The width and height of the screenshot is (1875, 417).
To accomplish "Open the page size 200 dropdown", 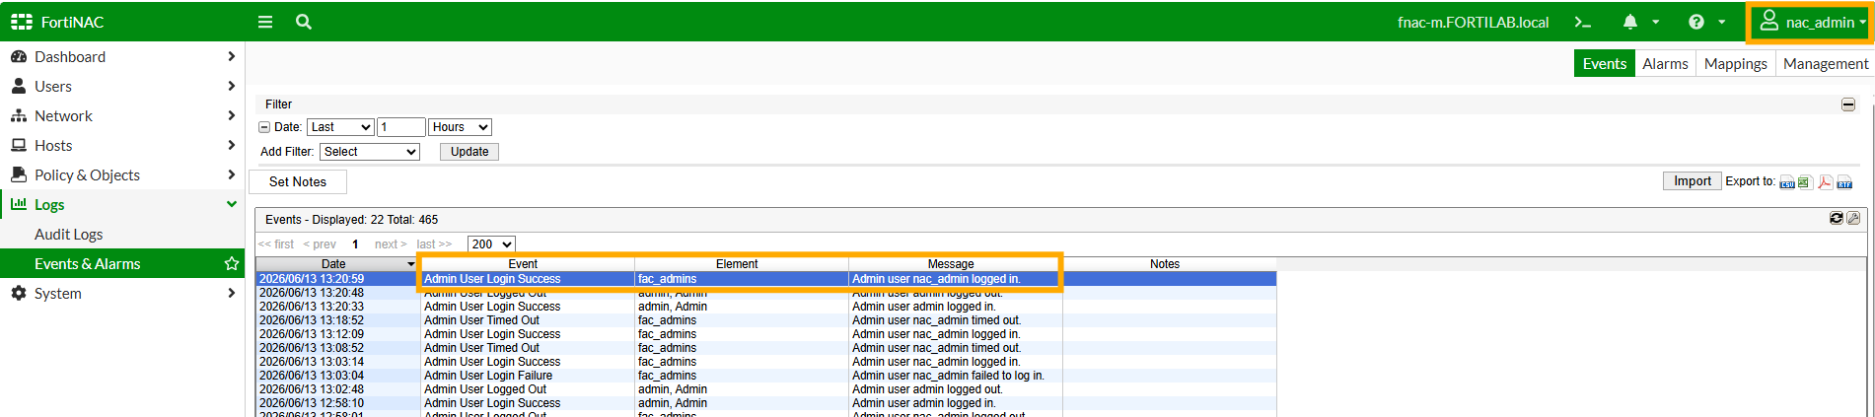I will click(491, 243).
